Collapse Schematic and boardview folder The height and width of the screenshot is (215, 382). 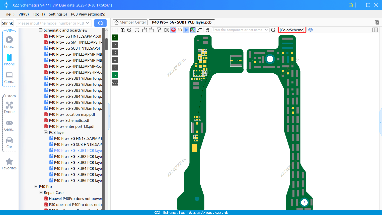point(41,30)
